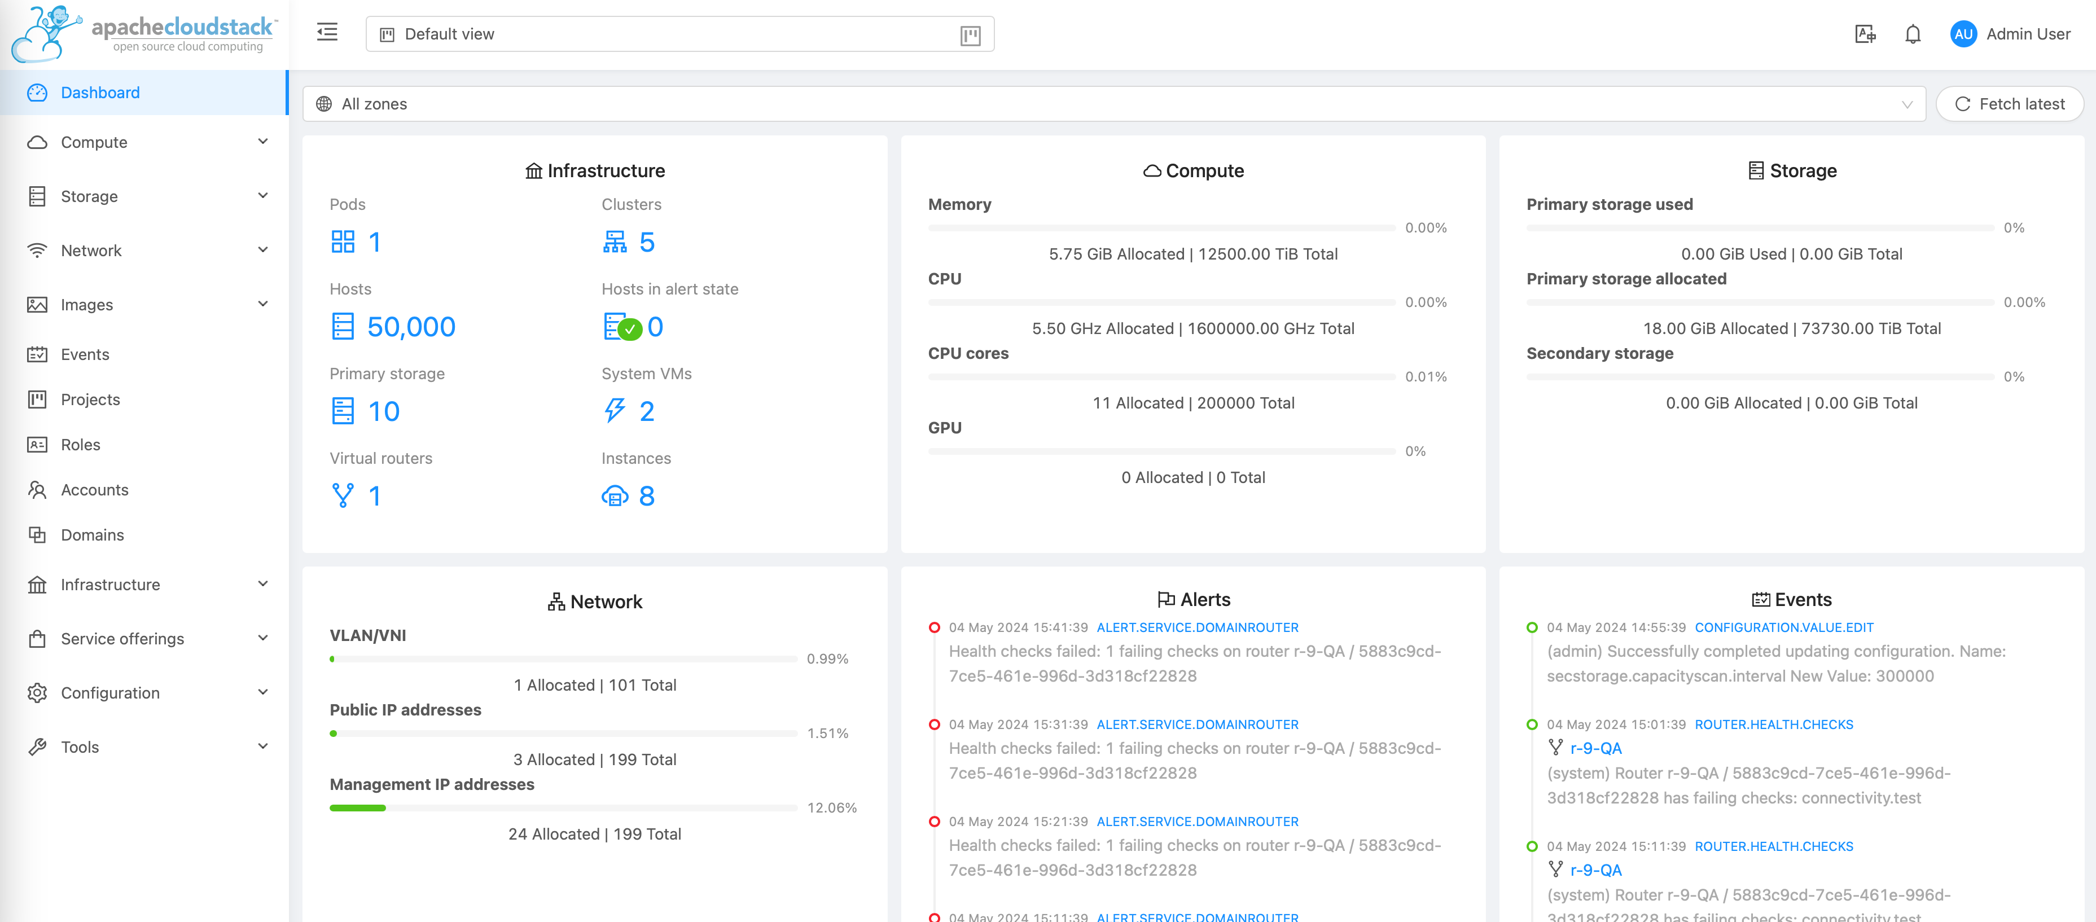
Task: Click the Management IP addresses progress bar
Action: (562, 808)
